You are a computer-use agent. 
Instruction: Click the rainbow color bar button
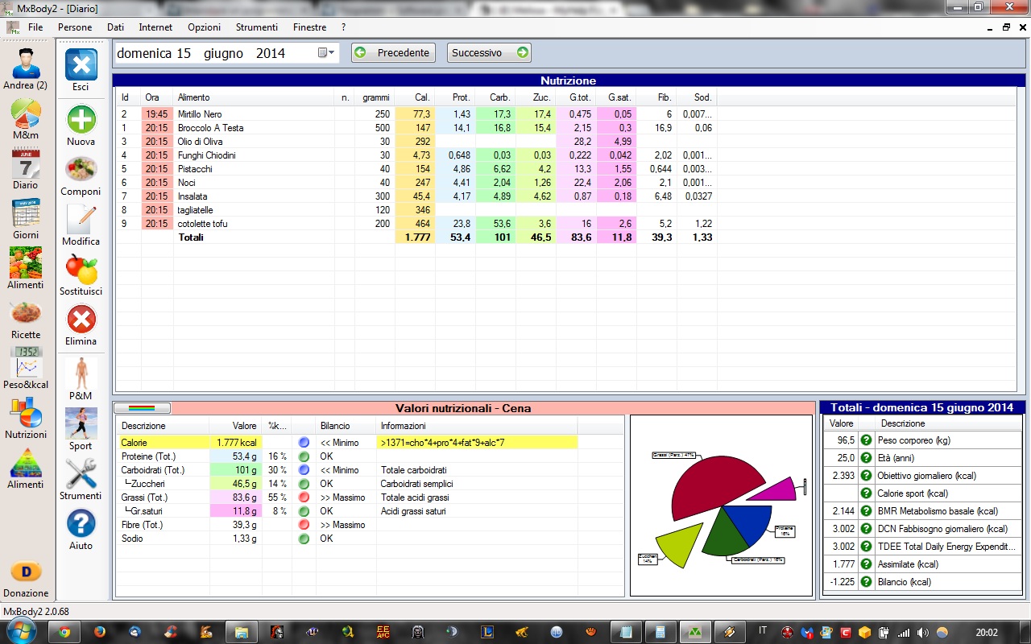142,408
